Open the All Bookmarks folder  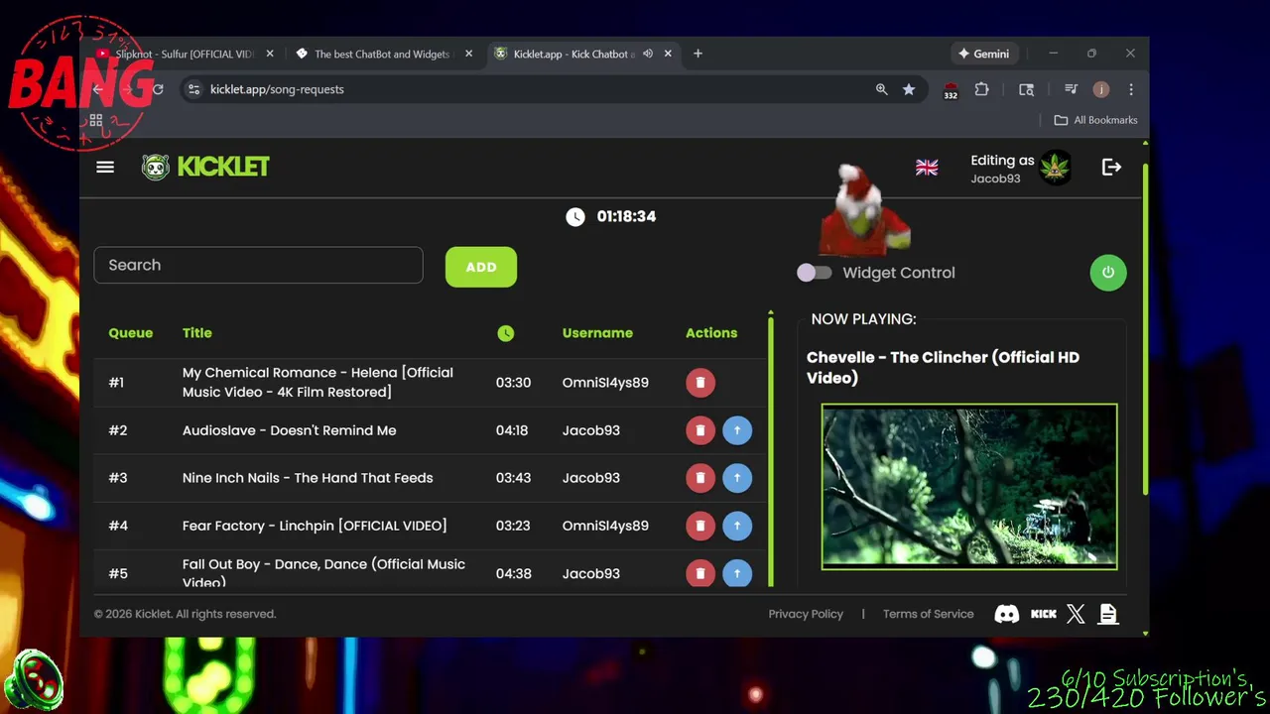1095,120
